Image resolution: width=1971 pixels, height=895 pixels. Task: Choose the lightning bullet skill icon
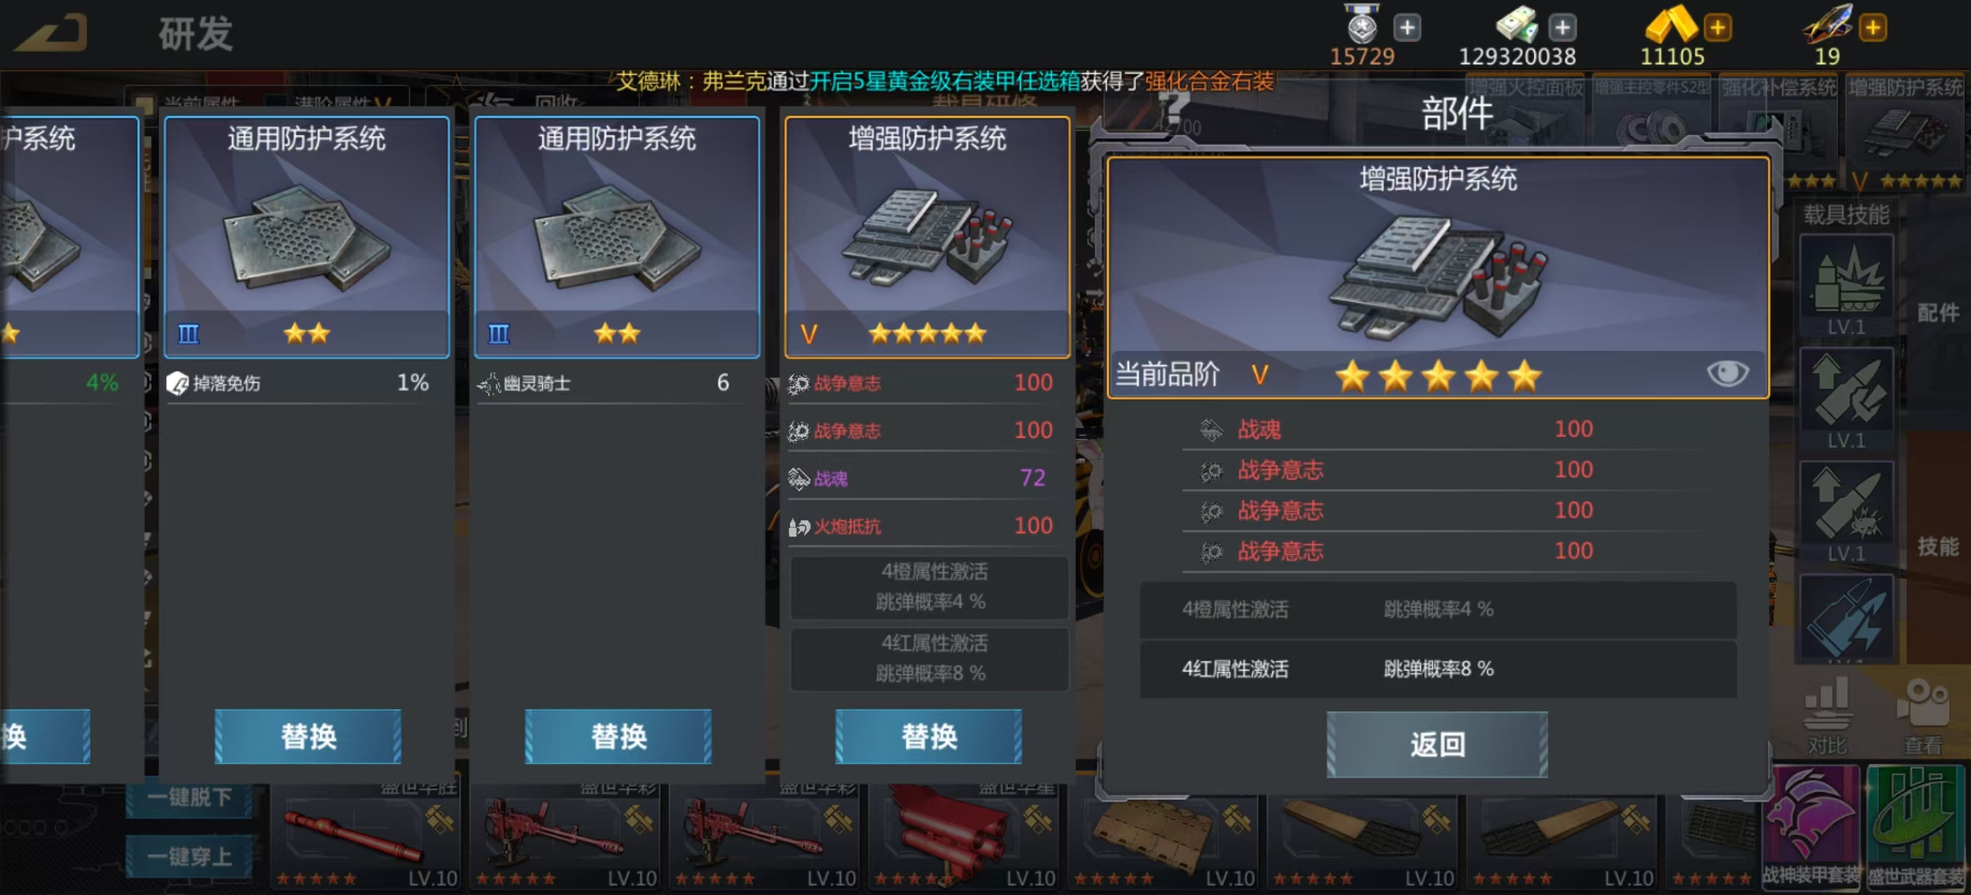tap(1846, 618)
